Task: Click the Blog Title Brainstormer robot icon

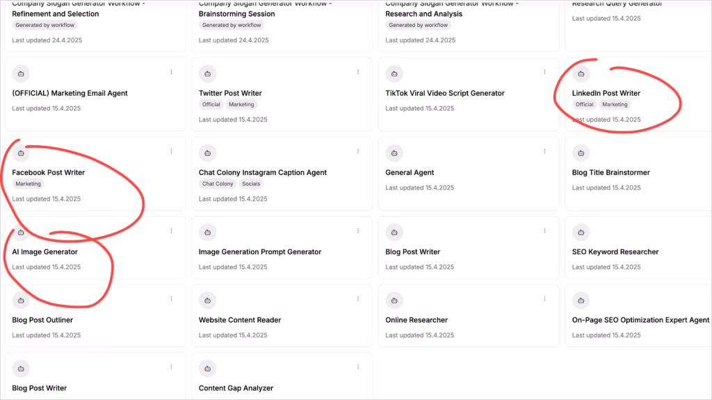Action: click(581, 153)
